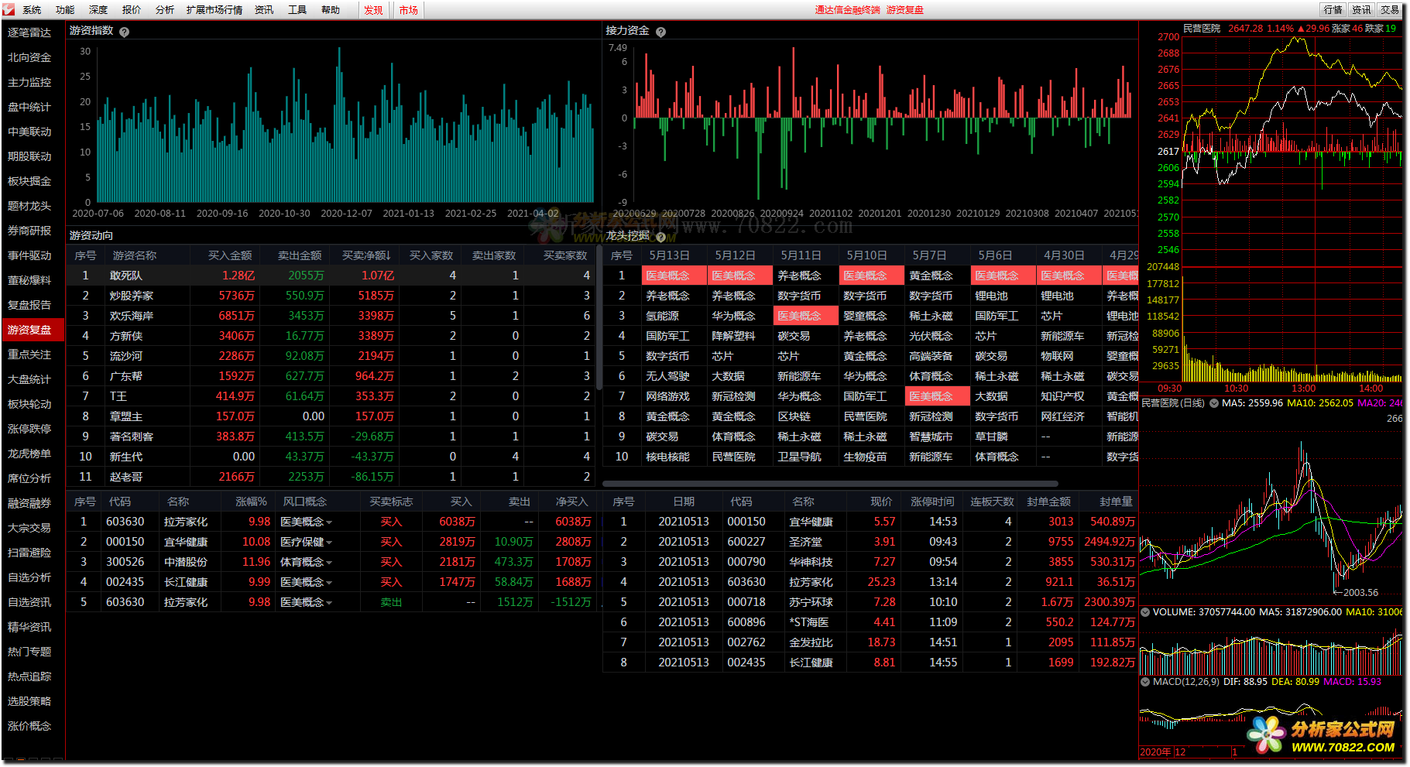Select 章盟主 row in 游资动向
1410x767 pixels.
point(331,416)
